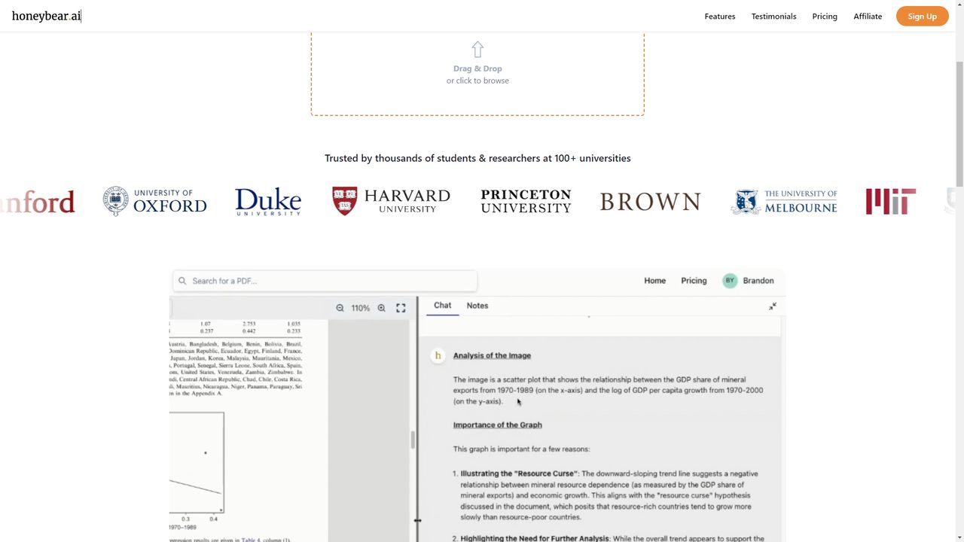Click the honeybear 'h' chat avatar
Image resolution: width=964 pixels, height=542 pixels.
tap(438, 355)
